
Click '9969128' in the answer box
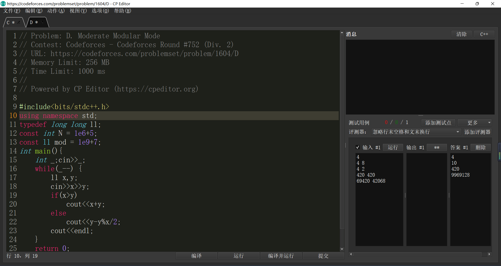pos(461,175)
